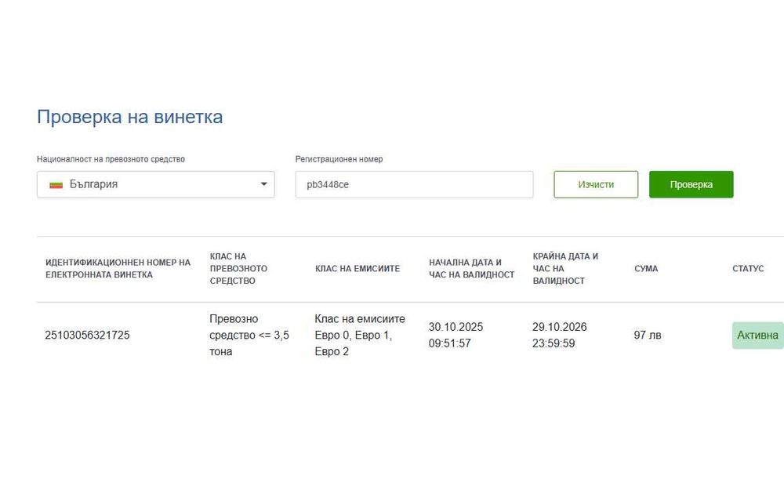Click the end date 29.10.2026 cell
The image size is (784, 490).
click(x=559, y=335)
